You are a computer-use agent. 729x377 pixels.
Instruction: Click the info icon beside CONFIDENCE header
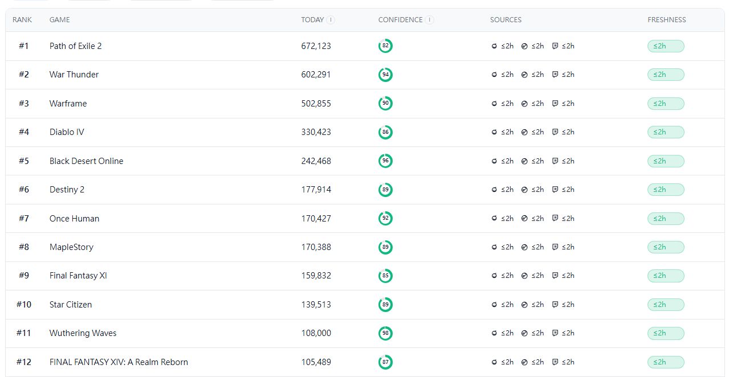pyautogui.click(x=430, y=20)
